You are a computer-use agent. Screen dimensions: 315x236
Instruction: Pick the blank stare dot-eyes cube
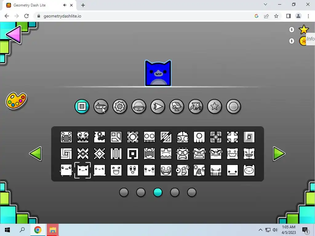tap(233, 170)
